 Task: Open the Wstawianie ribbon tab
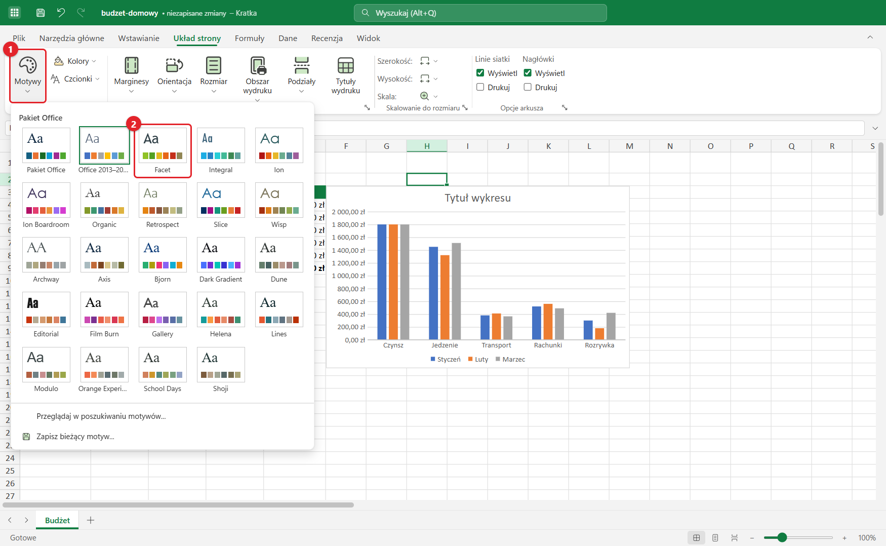pos(139,38)
